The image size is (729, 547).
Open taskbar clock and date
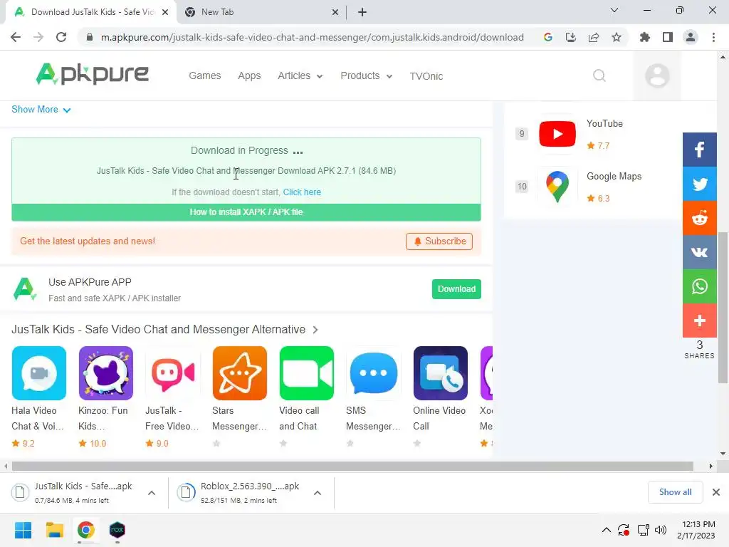point(696,530)
